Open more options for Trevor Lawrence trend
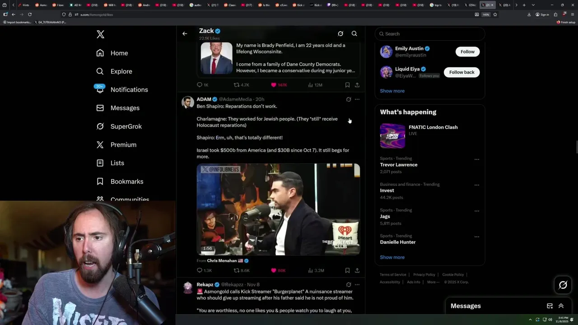 click(476, 159)
